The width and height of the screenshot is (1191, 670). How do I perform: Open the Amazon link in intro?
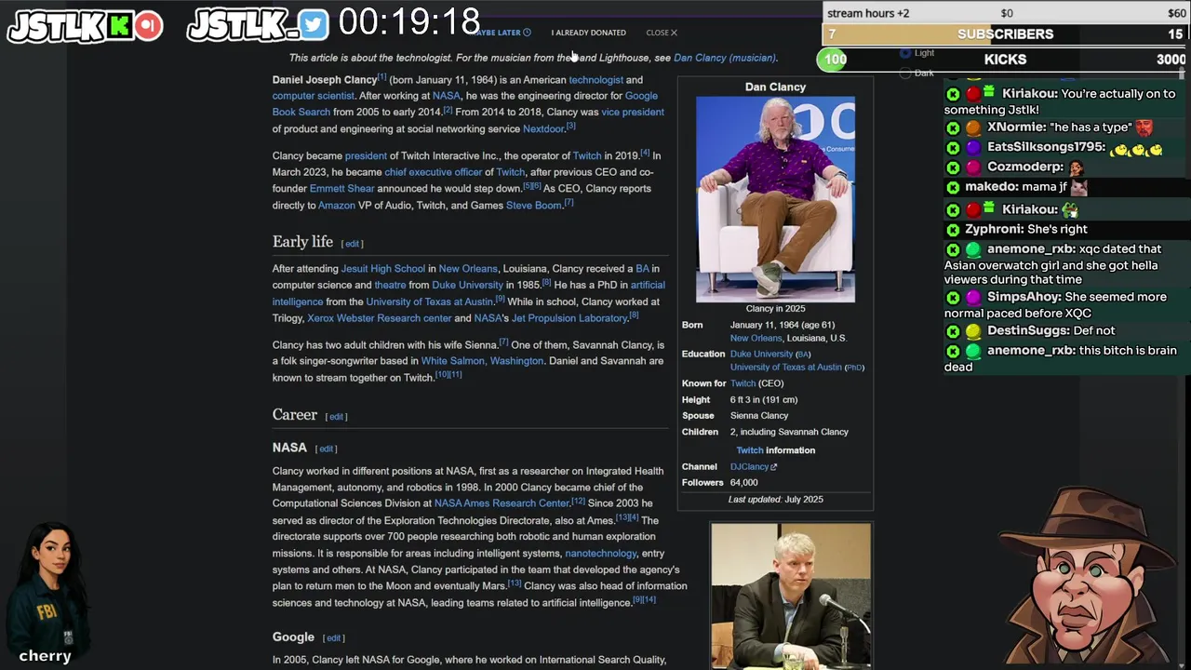[337, 206]
